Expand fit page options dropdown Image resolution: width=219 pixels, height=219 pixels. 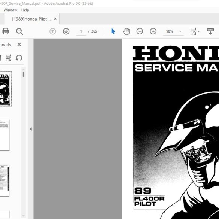coord(195,31)
